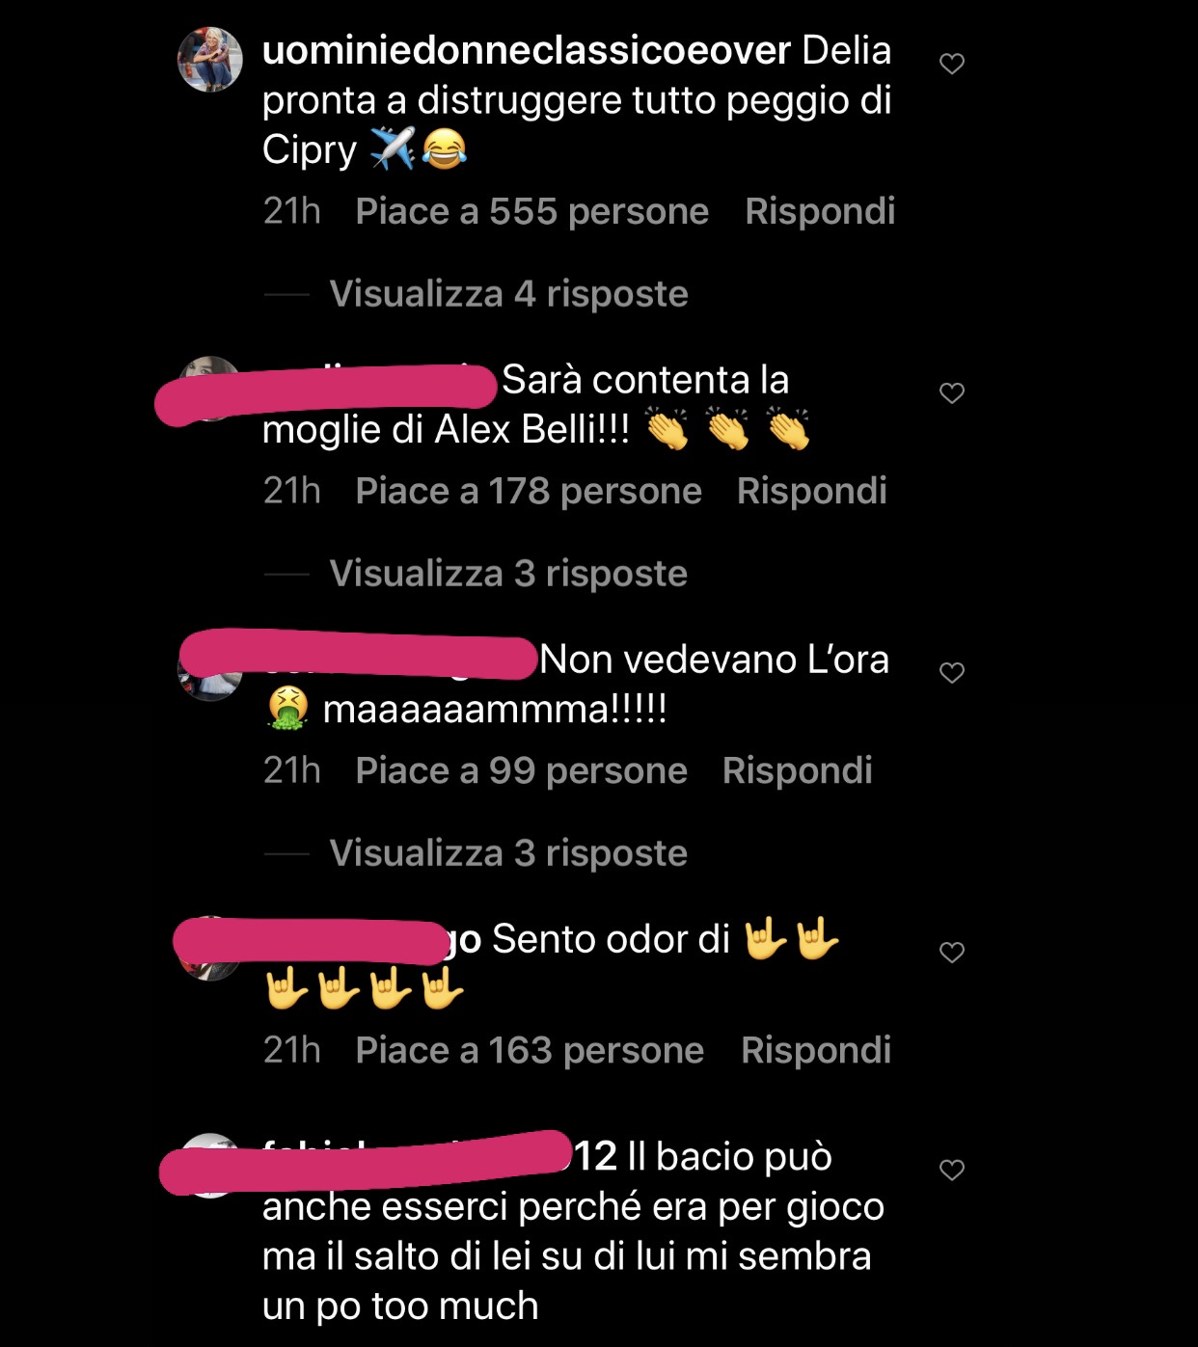Open avatar of the 'Il bacio può' commenter
The height and width of the screenshot is (1347, 1198).
click(x=210, y=1166)
